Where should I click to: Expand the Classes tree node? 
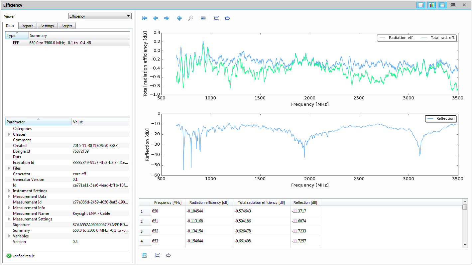[9, 134]
